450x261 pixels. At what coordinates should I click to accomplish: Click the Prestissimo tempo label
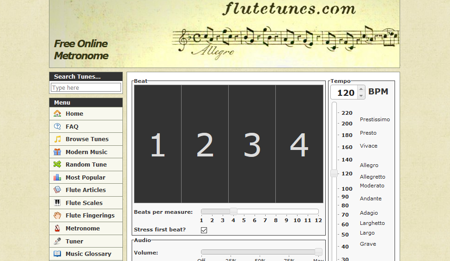coord(375,119)
